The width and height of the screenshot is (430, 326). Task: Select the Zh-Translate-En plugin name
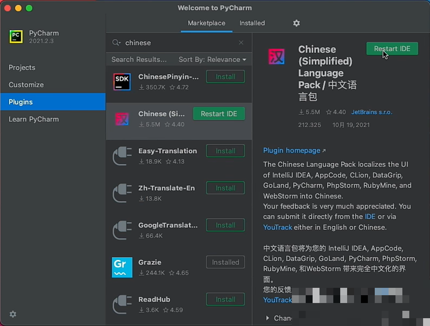tap(167, 188)
